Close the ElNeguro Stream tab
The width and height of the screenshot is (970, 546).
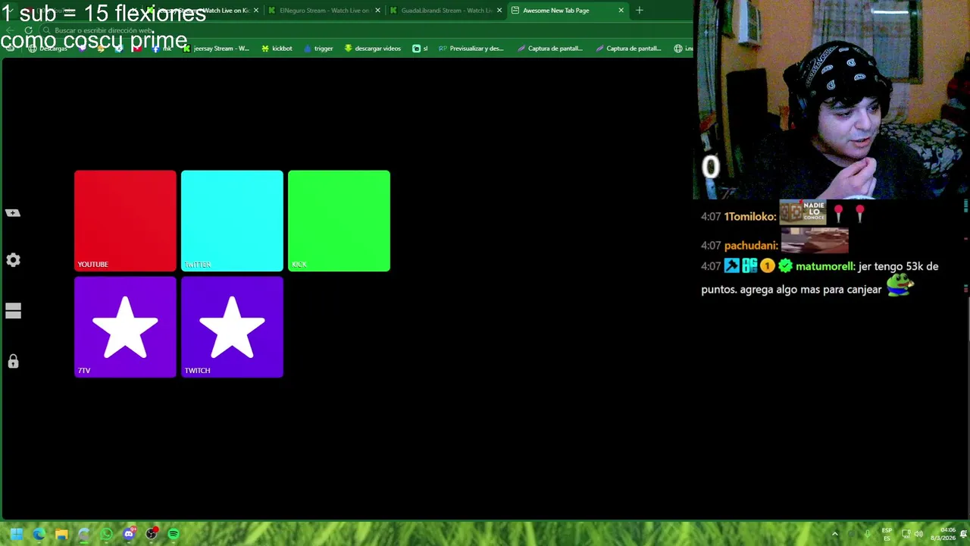(377, 11)
